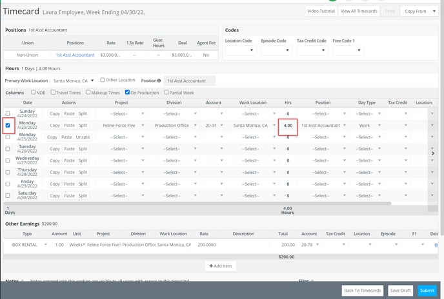Viewport: 444px width, 299px height.
Task: Open the Santa Monica, CA work location dropdown in Monday row
Action: tap(252, 125)
